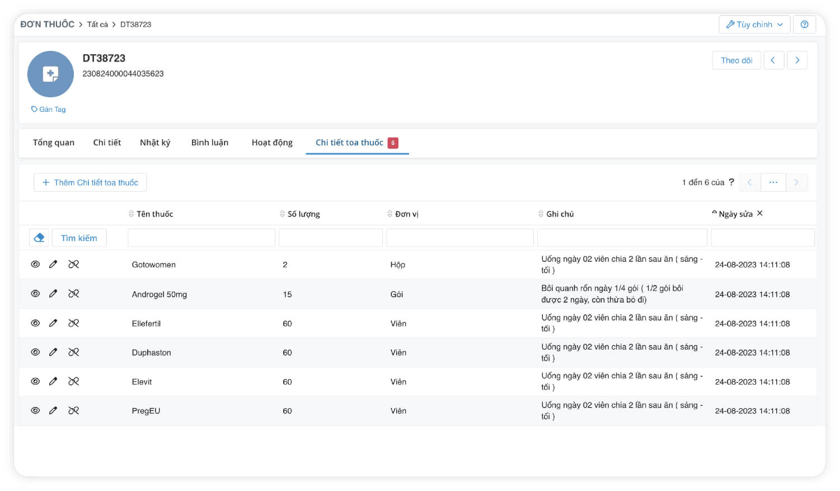
Task: Toggle the Ngày sửa sort direction
Action: pos(732,214)
